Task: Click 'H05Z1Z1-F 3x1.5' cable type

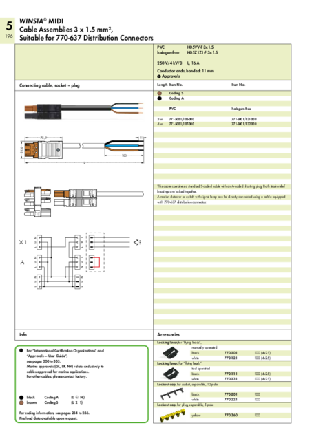Action: click(202, 52)
